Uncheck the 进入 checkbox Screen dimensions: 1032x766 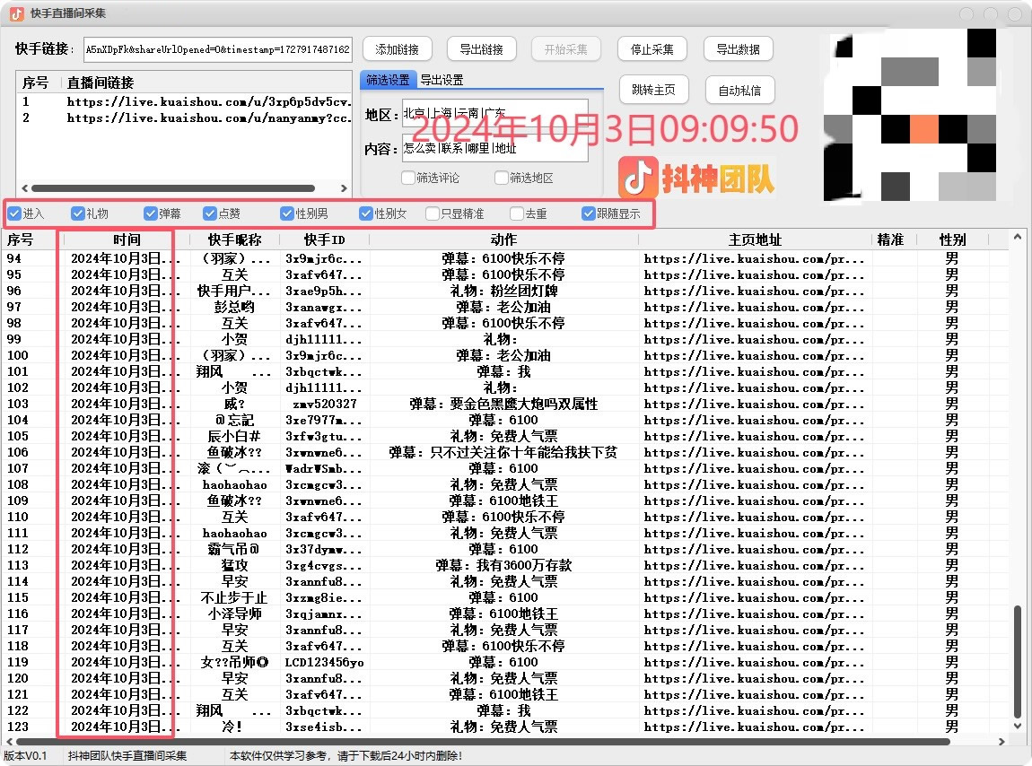tap(14, 213)
